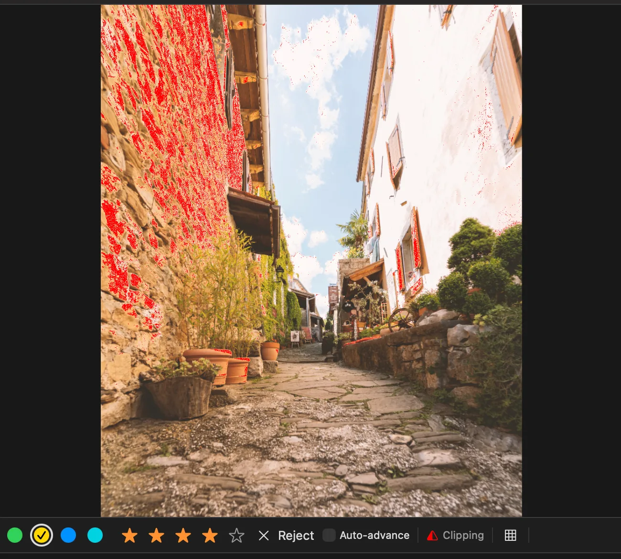Click the red clipping warning triangle icon
Image resolution: width=621 pixels, height=559 pixels.
432,536
